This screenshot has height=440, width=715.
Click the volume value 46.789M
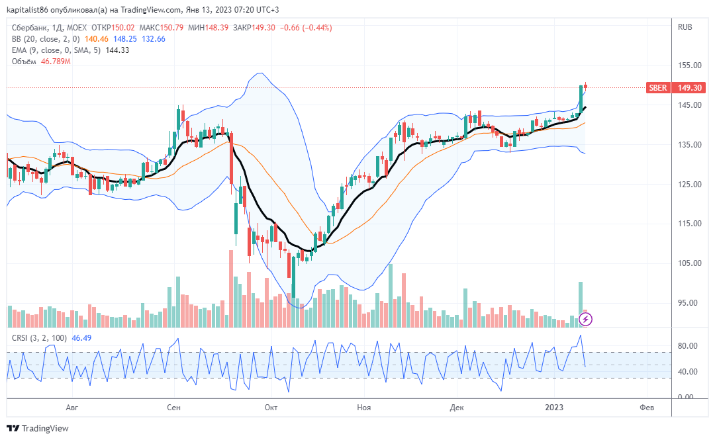point(56,62)
